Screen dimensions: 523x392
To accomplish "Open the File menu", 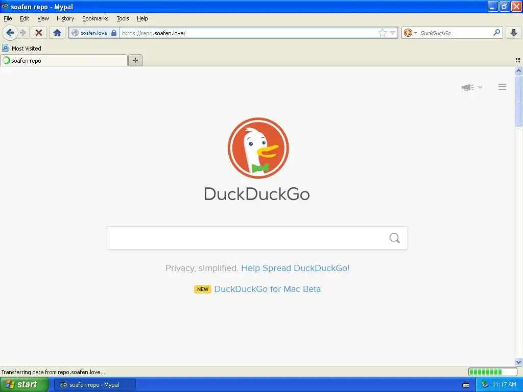I will pos(8,18).
